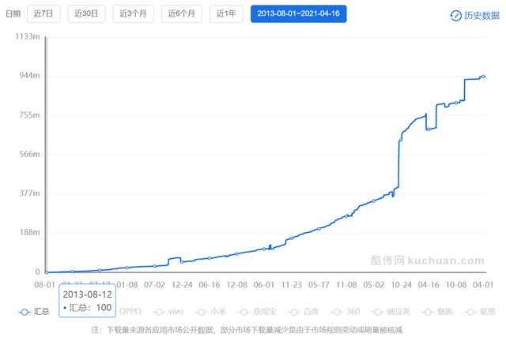Select the 近30日 date range

(x=85, y=14)
